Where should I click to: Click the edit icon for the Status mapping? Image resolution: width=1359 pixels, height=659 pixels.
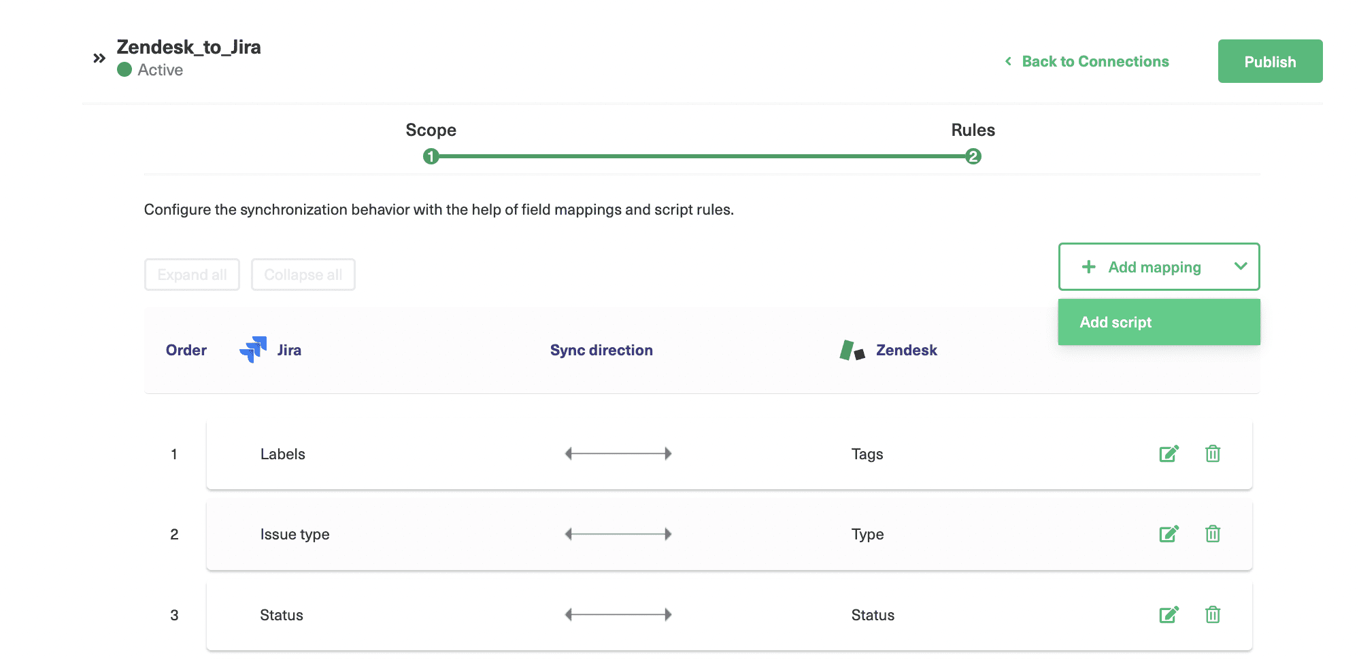click(1169, 615)
